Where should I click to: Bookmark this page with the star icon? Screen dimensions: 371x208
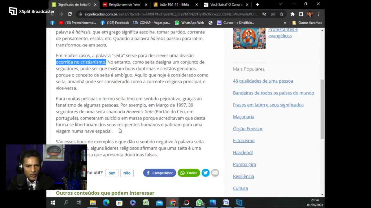[281, 14]
